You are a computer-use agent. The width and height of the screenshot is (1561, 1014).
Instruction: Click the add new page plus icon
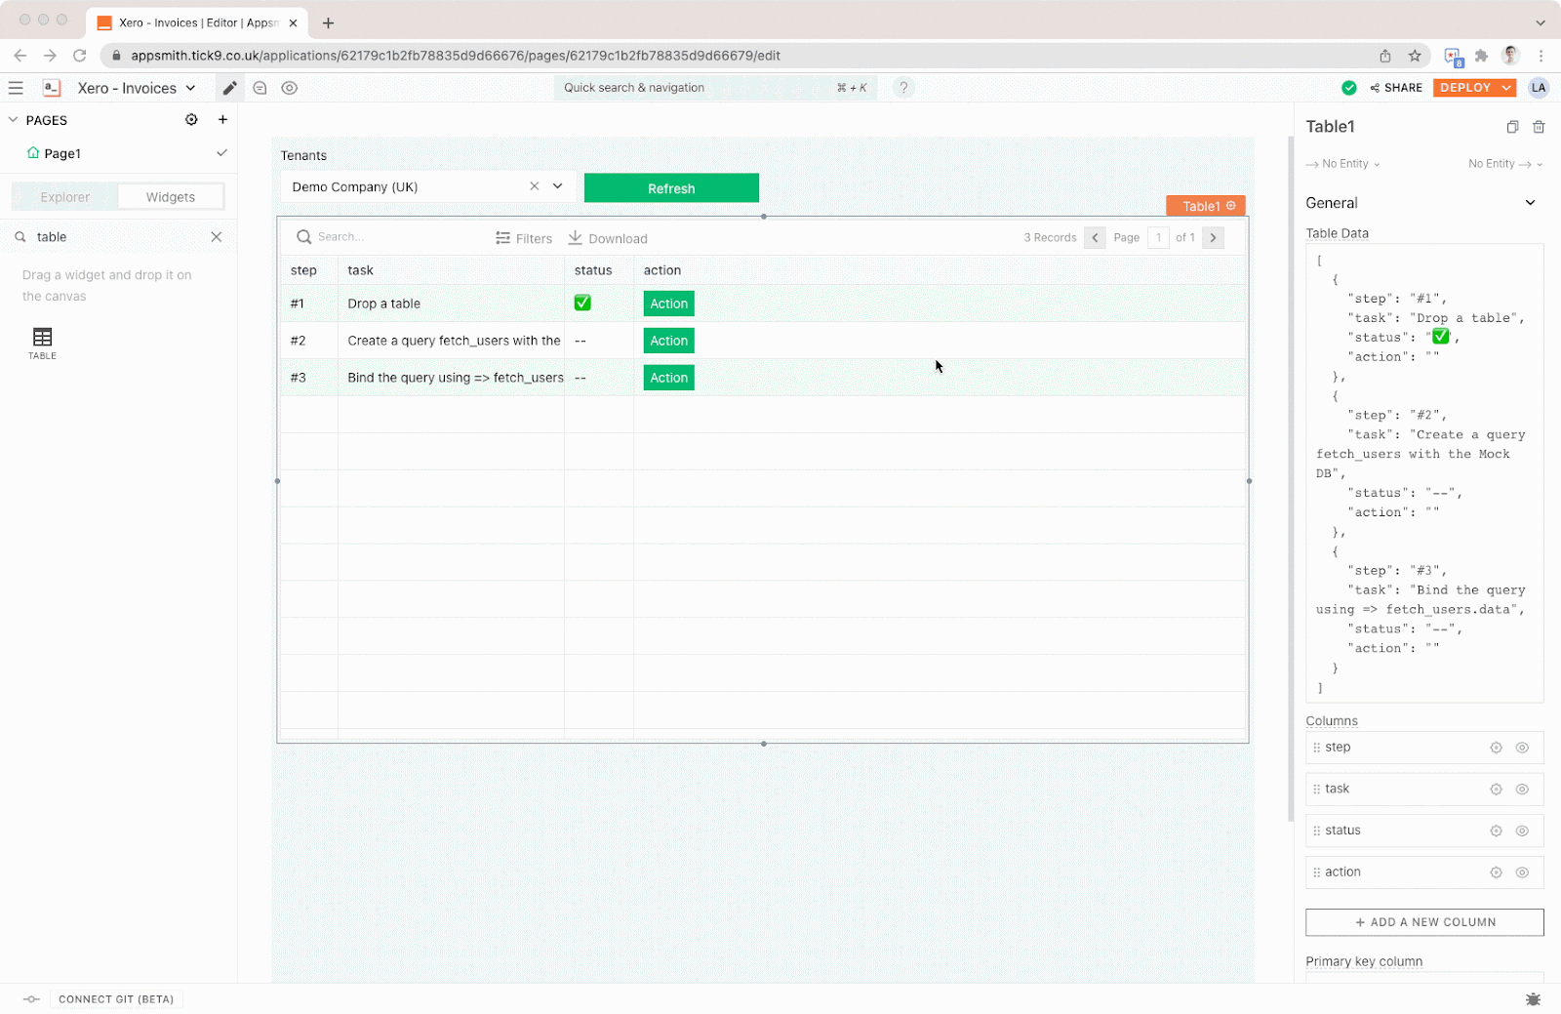pos(222,119)
